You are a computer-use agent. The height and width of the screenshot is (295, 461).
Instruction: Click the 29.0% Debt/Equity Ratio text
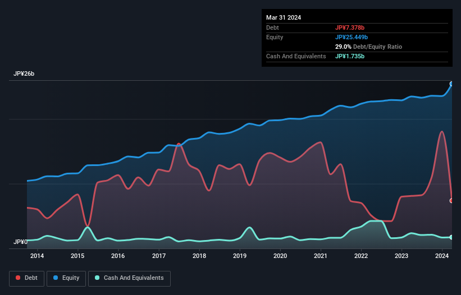click(368, 47)
